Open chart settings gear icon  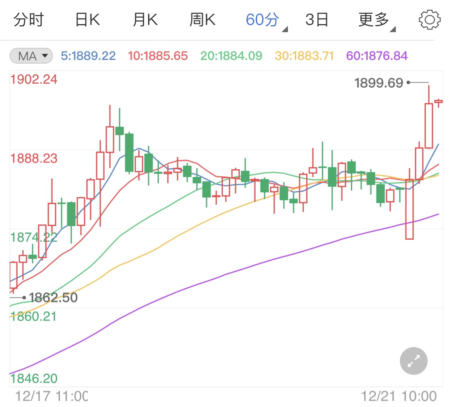click(430, 20)
